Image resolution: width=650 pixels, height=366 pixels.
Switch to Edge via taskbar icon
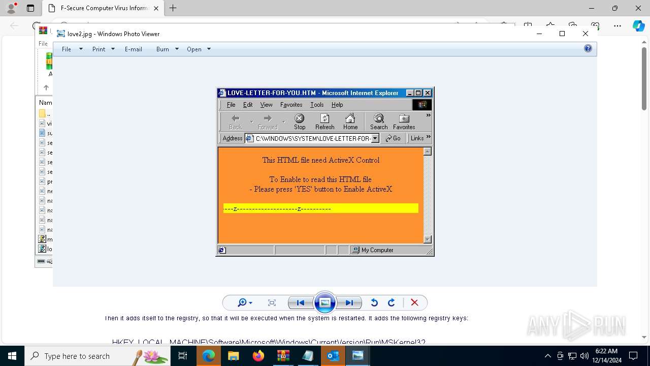(208, 356)
